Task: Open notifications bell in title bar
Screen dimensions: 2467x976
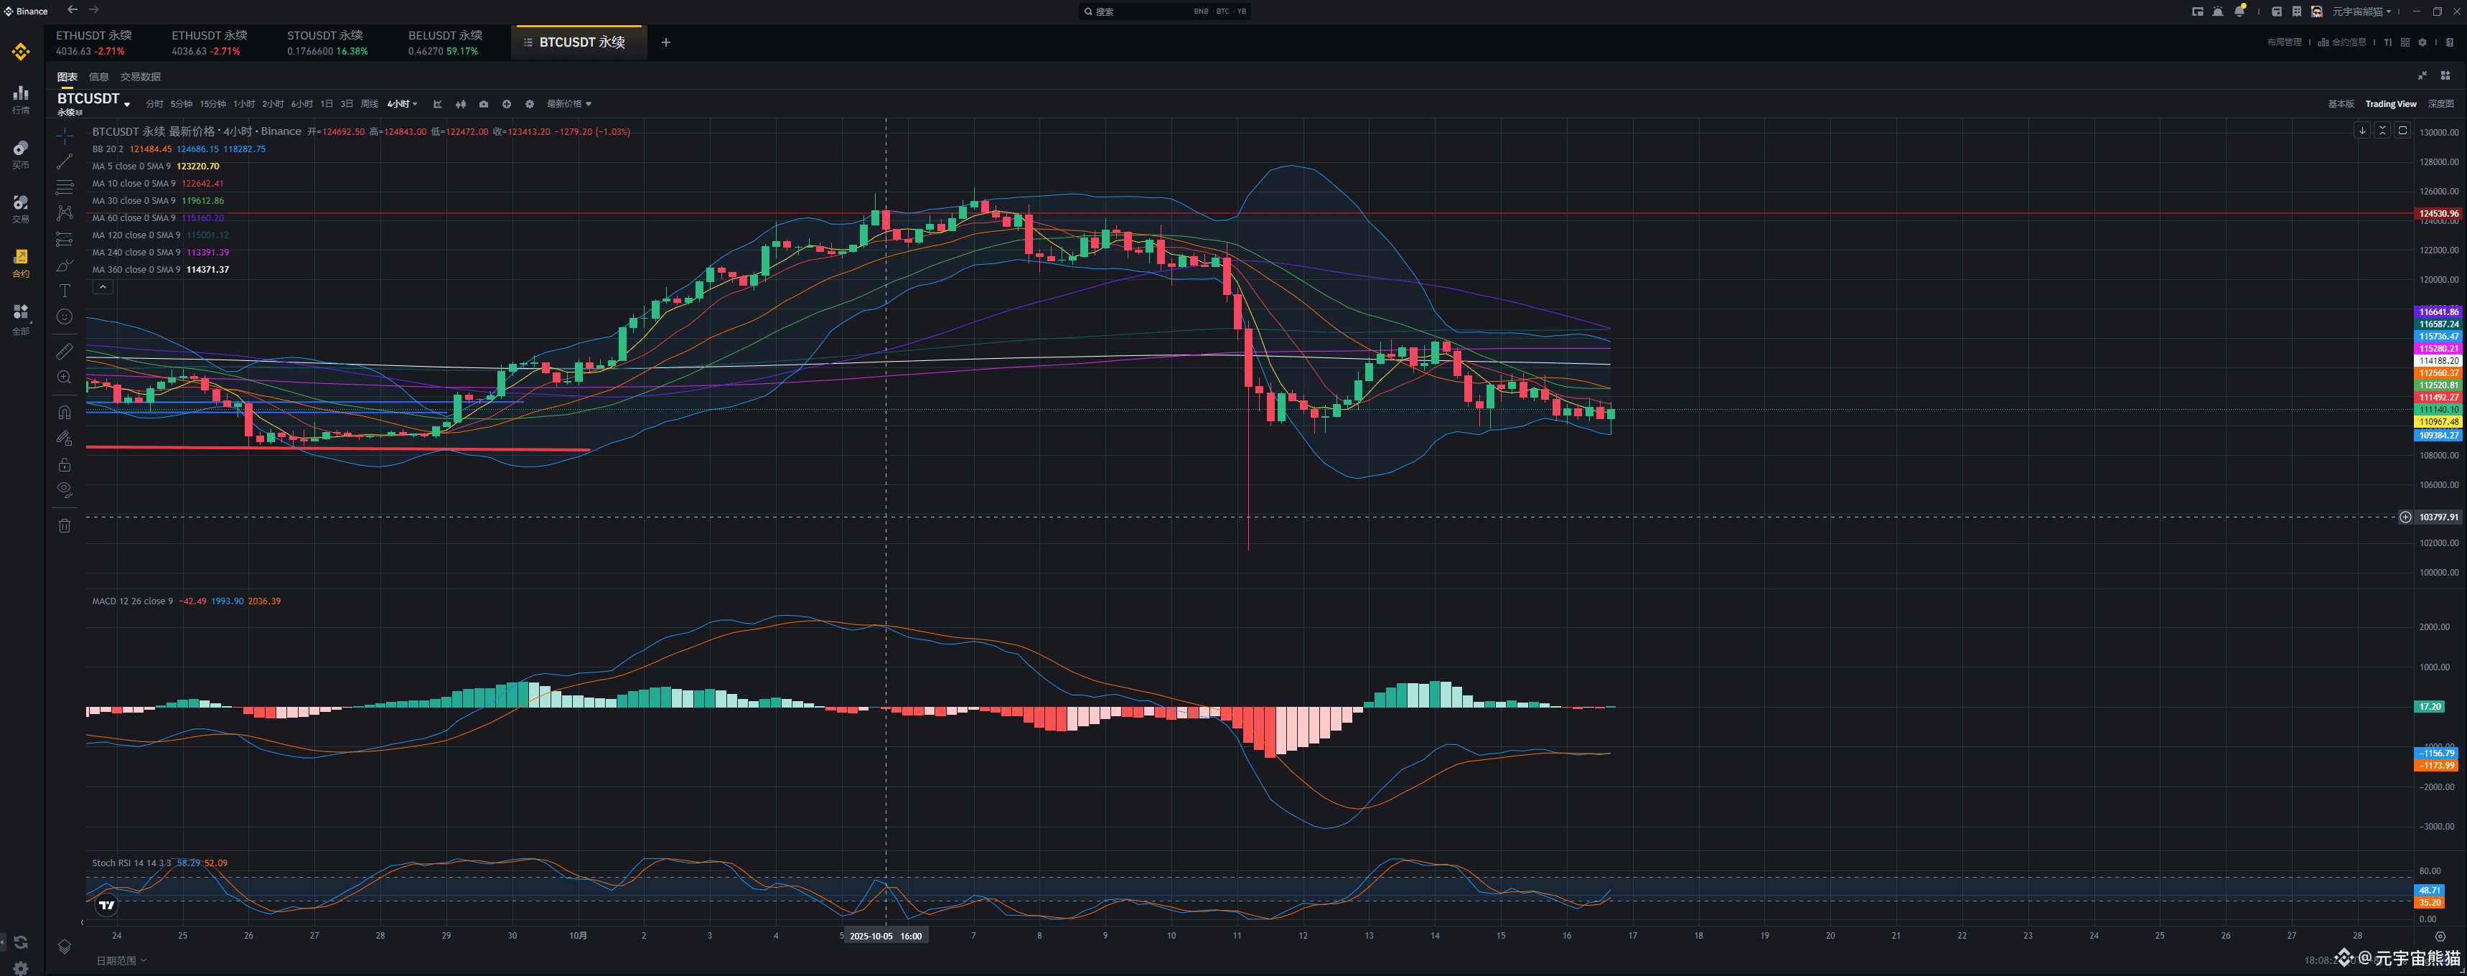Action: pyautogui.click(x=2239, y=11)
